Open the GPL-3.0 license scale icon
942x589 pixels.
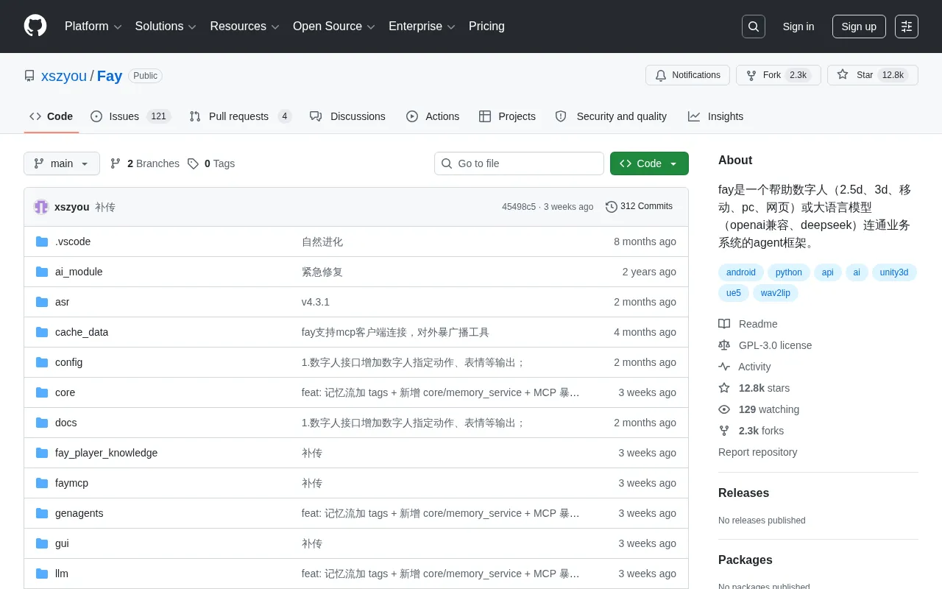[724, 345]
